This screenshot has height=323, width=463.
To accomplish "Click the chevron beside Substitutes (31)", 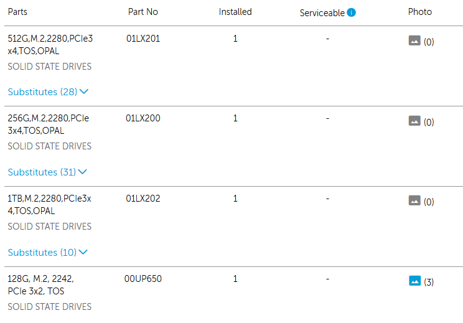I will 83,172.
